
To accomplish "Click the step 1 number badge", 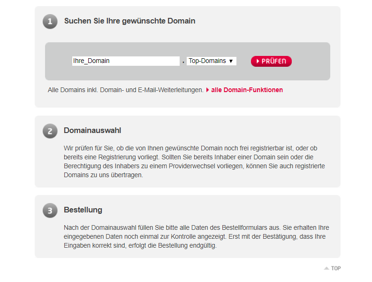I will click(x=50, y=22).
